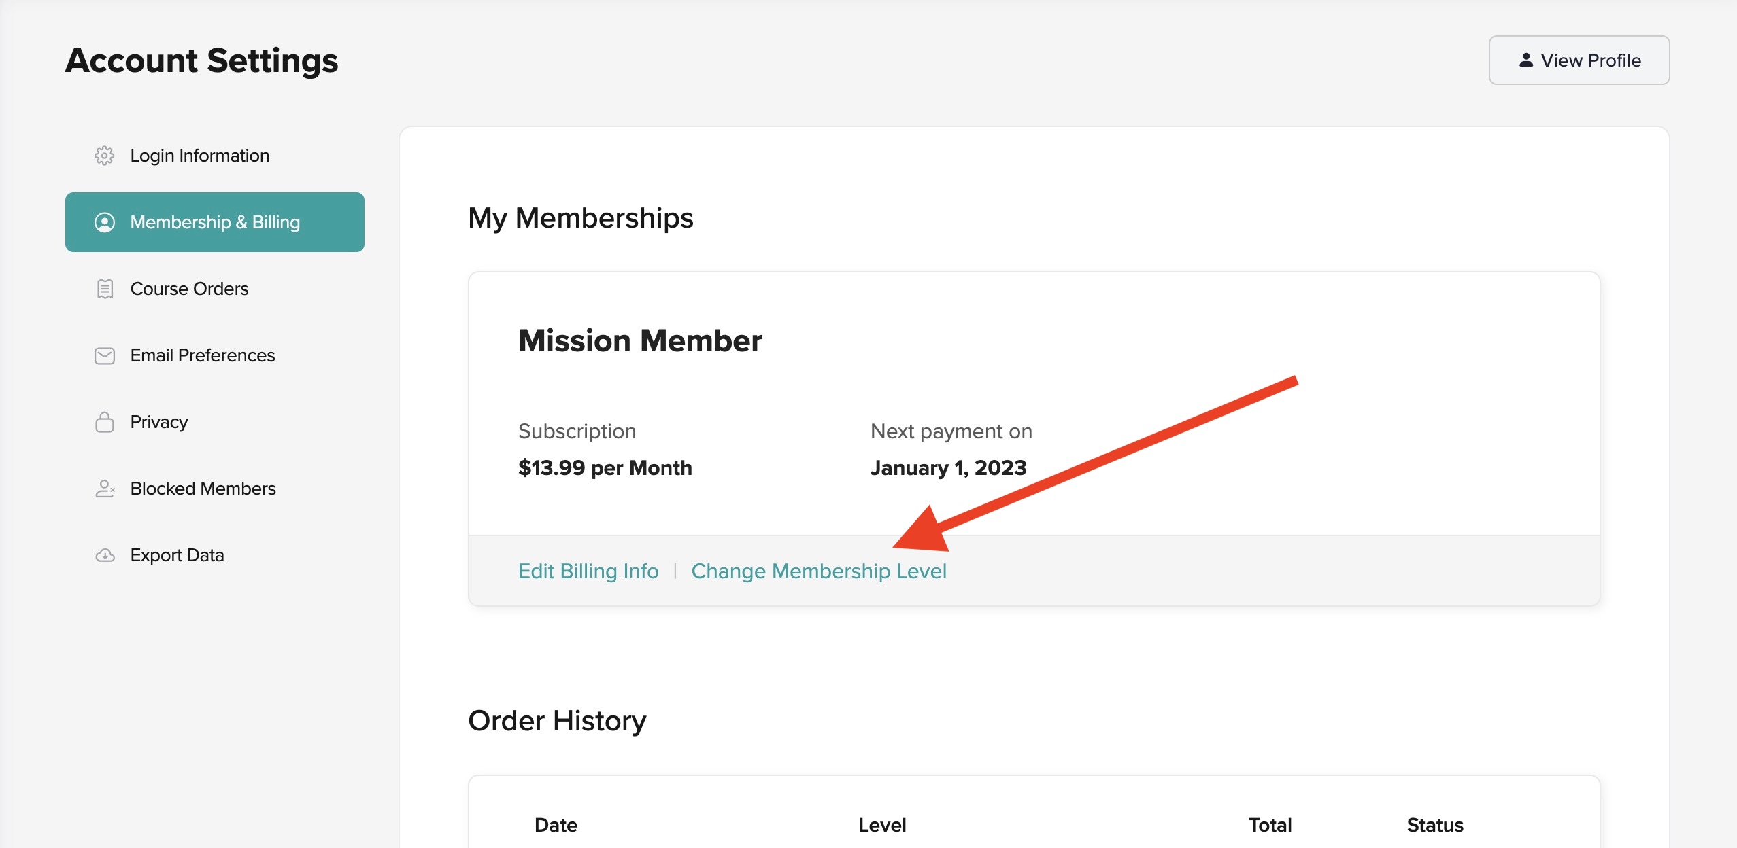The height and width of the screenshot is (848, 1737).
Task: Click the receipt icon next to Course Orders
Action: tap(104, 289)
